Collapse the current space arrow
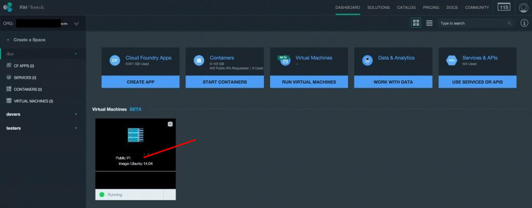The height and width of the screenshot is (208, 532). (76, 54)
